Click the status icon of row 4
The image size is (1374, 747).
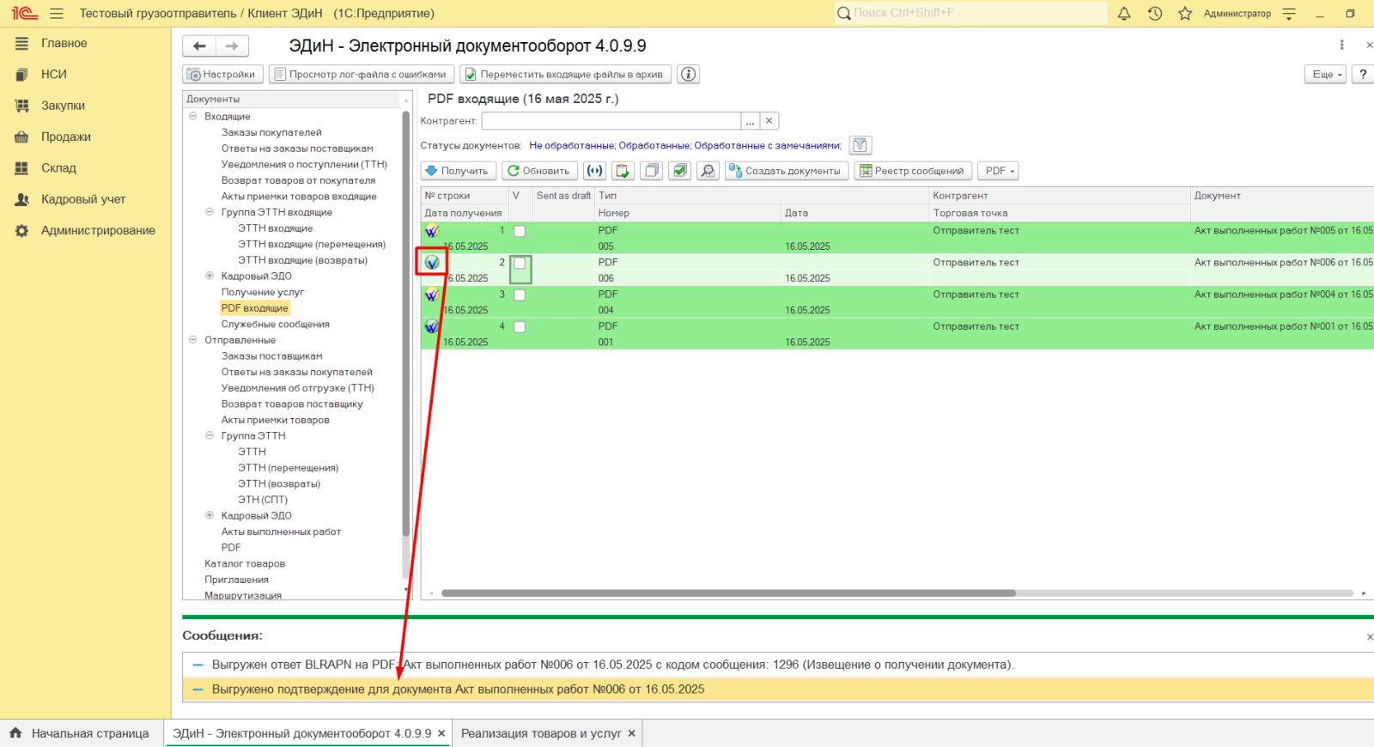pos(432,326)
